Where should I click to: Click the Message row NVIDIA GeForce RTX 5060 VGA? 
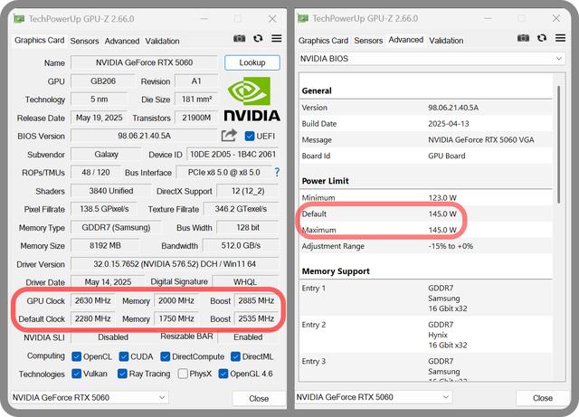[426, 140]
